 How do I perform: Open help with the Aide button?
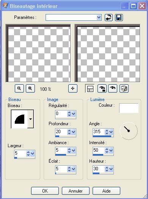106,191
